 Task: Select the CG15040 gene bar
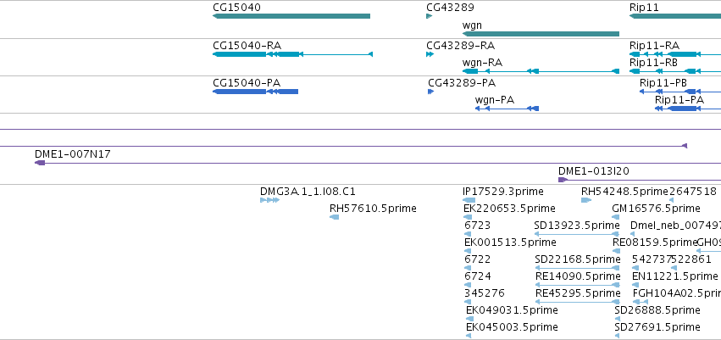[x=291, y=17]
